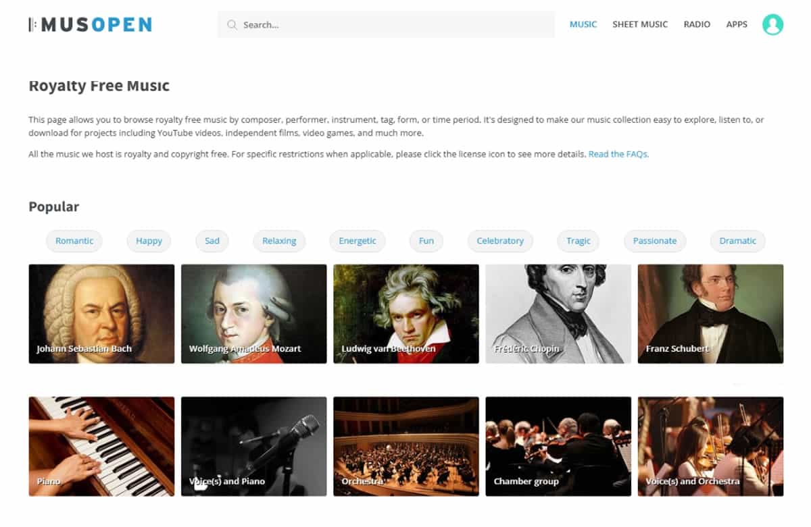Open the Ludwig van Beethoven tile
Image resolution: width=811 pixels, height=527 pixels.
coord(406,314)
